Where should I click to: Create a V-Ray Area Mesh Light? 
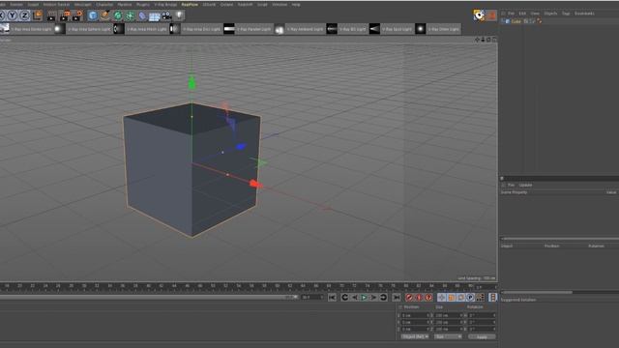tap(141, 29)
